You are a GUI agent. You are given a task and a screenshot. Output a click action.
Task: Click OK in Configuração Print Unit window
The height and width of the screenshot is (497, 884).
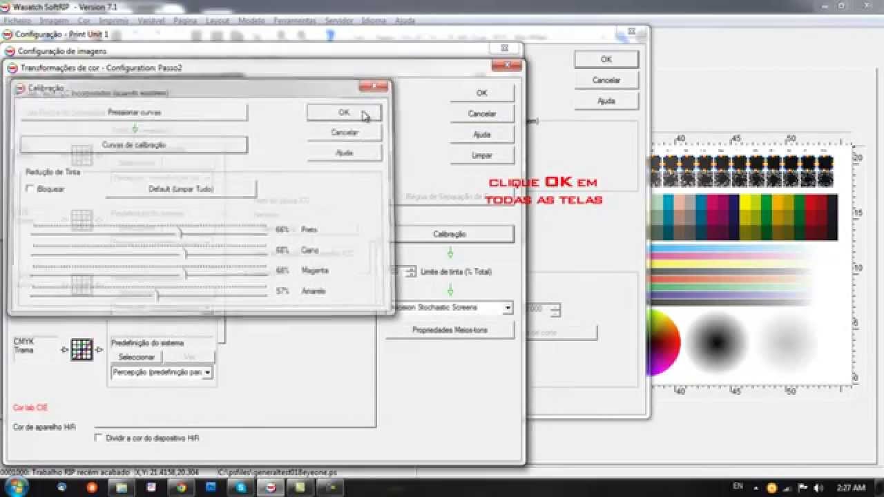coord(606,59)
